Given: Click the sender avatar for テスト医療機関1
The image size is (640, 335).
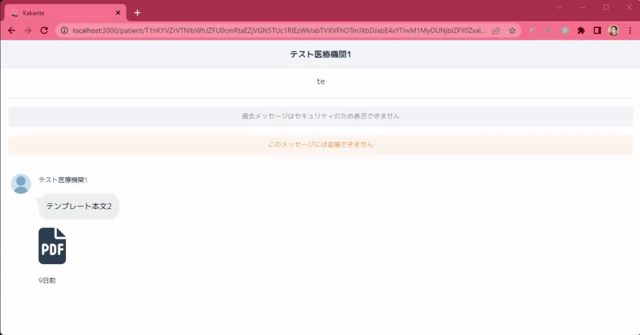Looking at the screenshot, I should pyautogui.click(x=21, y=183).
